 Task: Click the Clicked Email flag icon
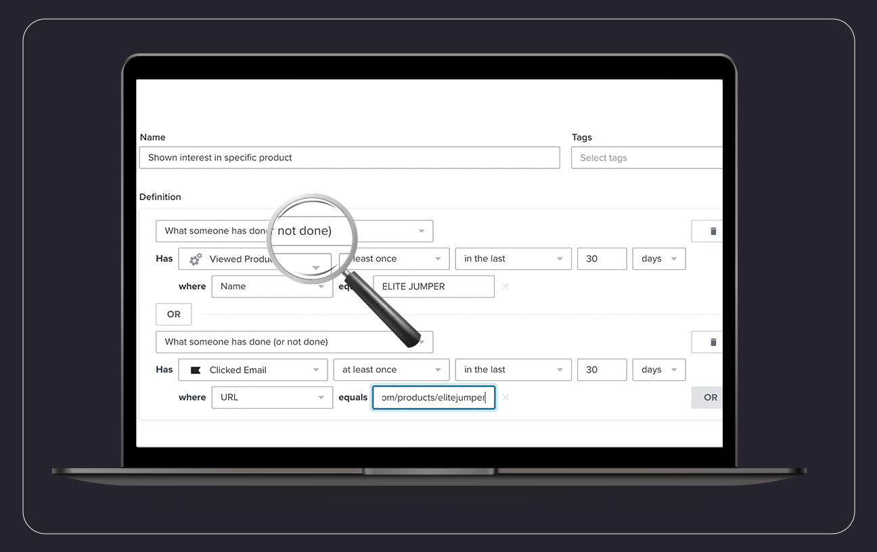196,370
